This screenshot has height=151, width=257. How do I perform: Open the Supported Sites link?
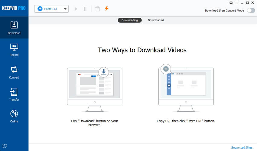tap(242, 147)
